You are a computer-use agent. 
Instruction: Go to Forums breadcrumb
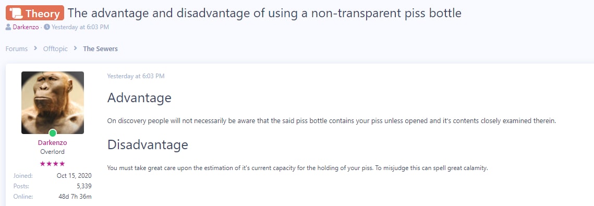17,49
